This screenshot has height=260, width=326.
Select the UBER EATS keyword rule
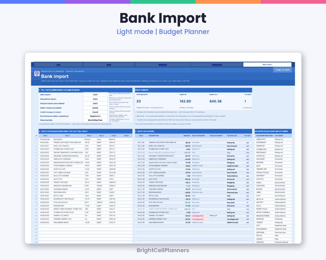pyautogui.click(x=261, y=139)
